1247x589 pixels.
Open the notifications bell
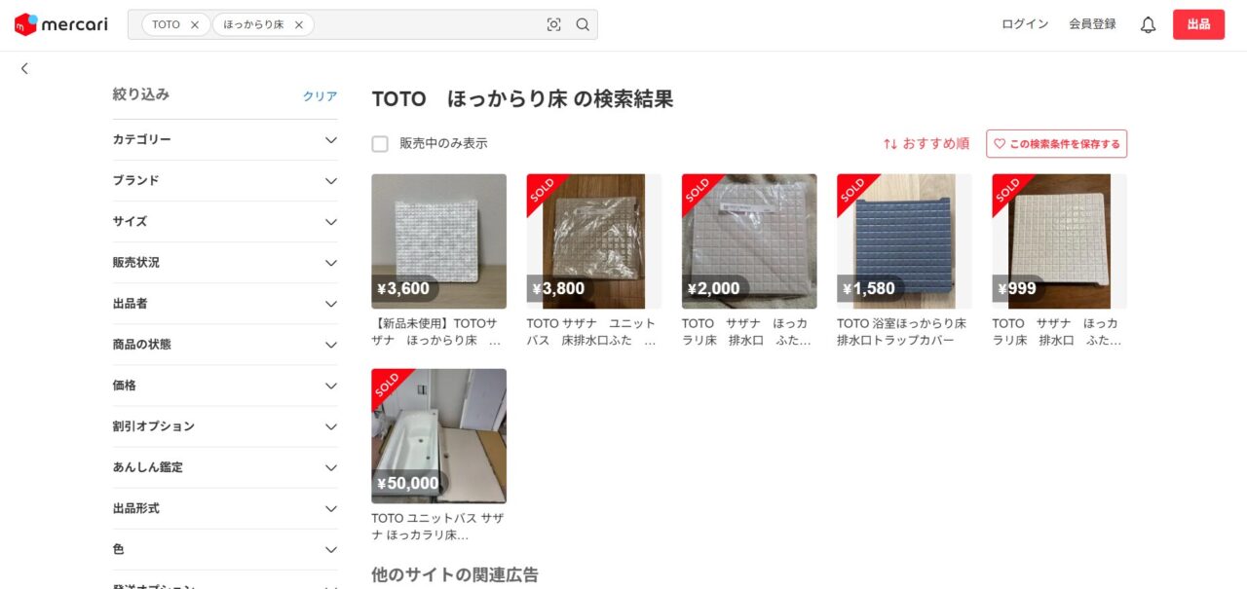pos(1148,25)
